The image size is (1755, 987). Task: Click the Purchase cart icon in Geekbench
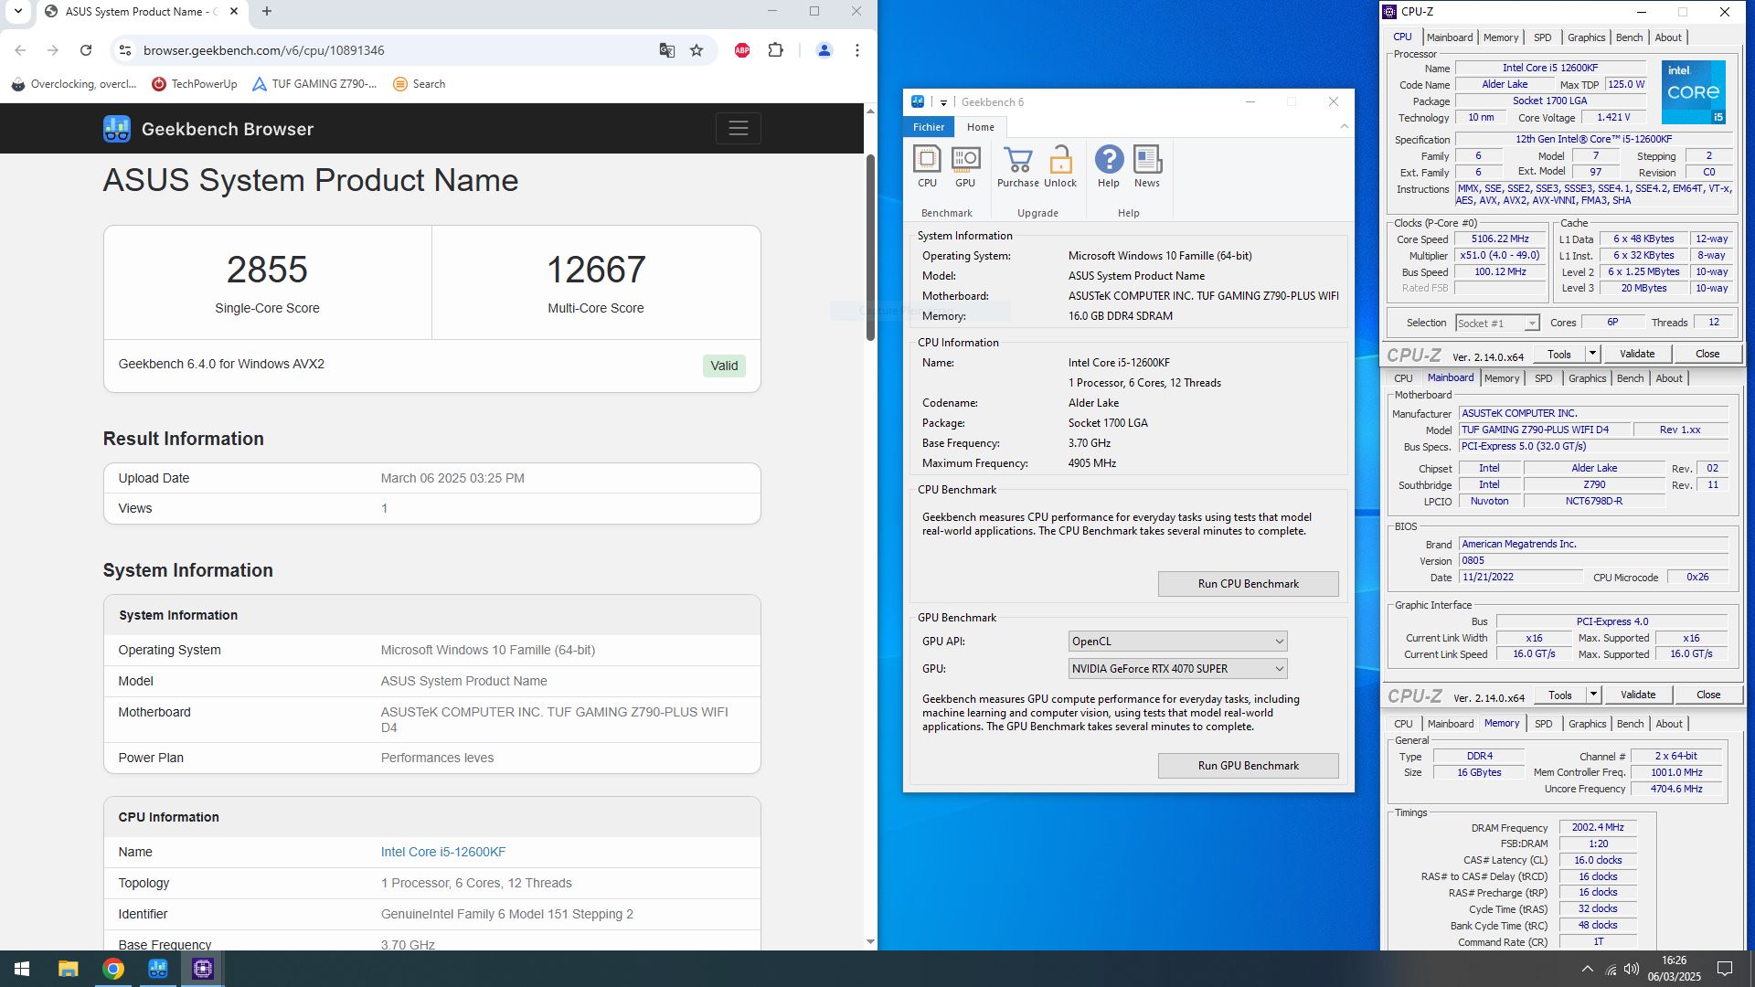click(1017, 167)
